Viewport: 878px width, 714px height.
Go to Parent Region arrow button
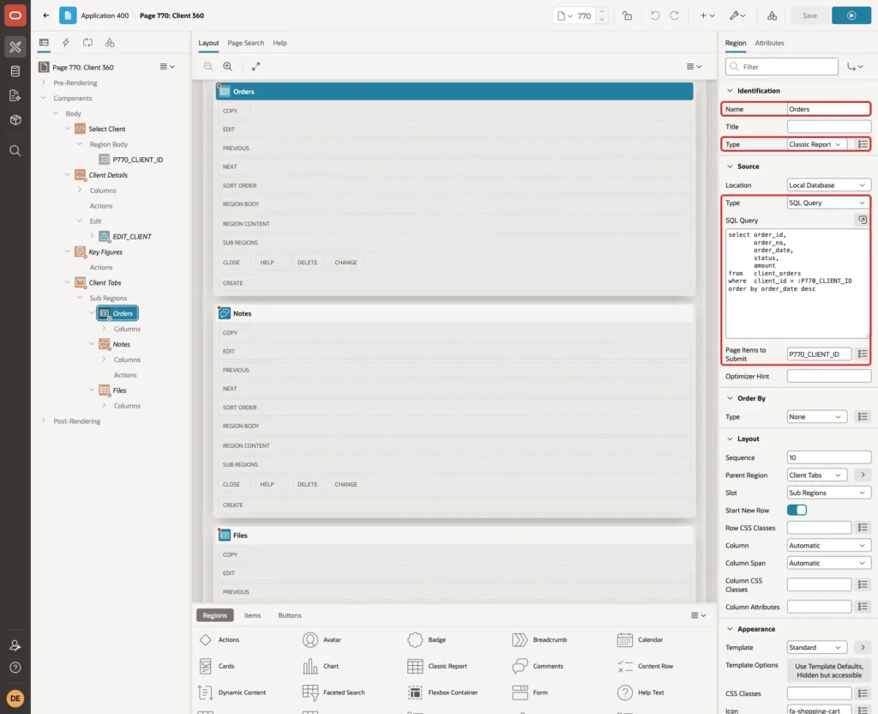pyautogui.click(x=863, y=475)
